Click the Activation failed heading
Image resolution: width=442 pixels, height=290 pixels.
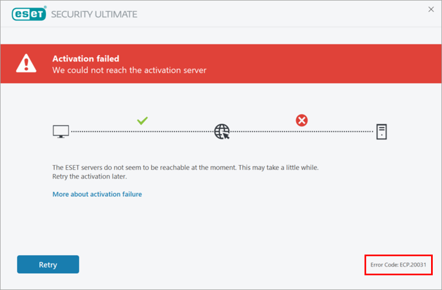(86, 58)
